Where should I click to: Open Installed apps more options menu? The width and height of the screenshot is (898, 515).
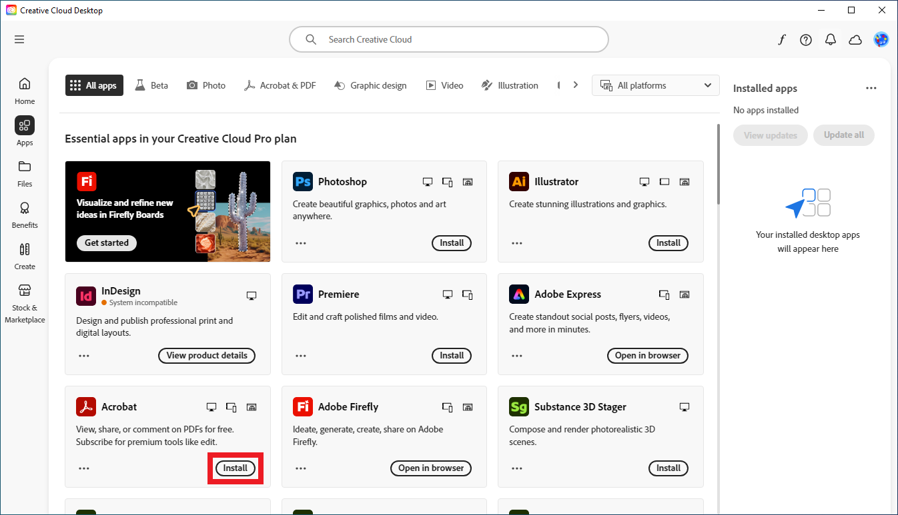point(871,89)
